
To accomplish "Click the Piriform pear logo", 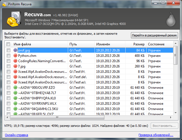I will click(x=171, y=19).
